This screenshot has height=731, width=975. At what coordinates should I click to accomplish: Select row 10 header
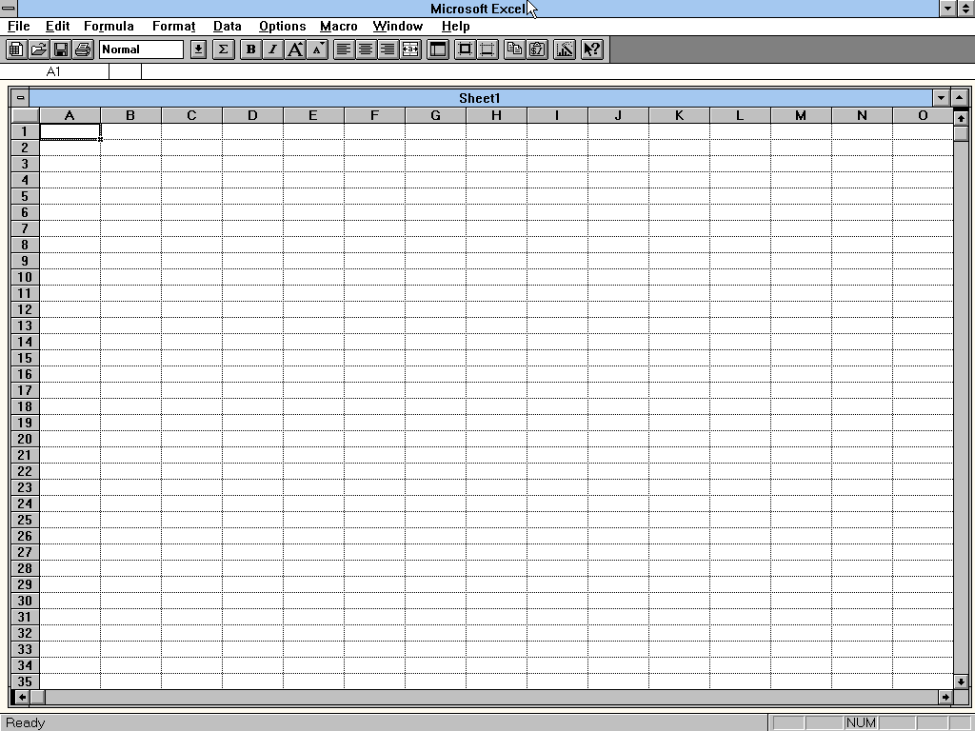25,277
